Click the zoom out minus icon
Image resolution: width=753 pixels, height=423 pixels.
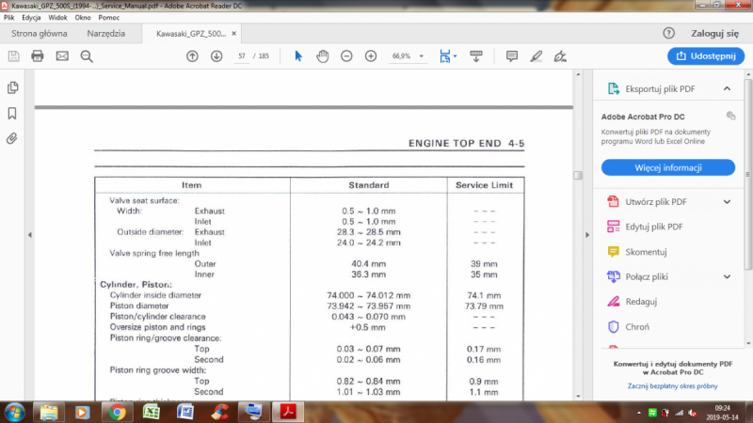point(346,56)
